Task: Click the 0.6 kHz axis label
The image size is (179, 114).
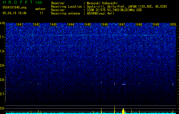Action: click(x=3, y=108)
